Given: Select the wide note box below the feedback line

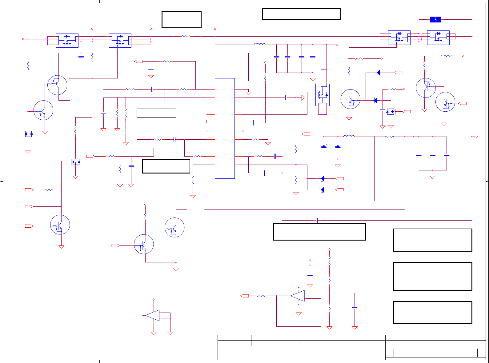Looking at the screenshot, I should [x=320, y=232].
